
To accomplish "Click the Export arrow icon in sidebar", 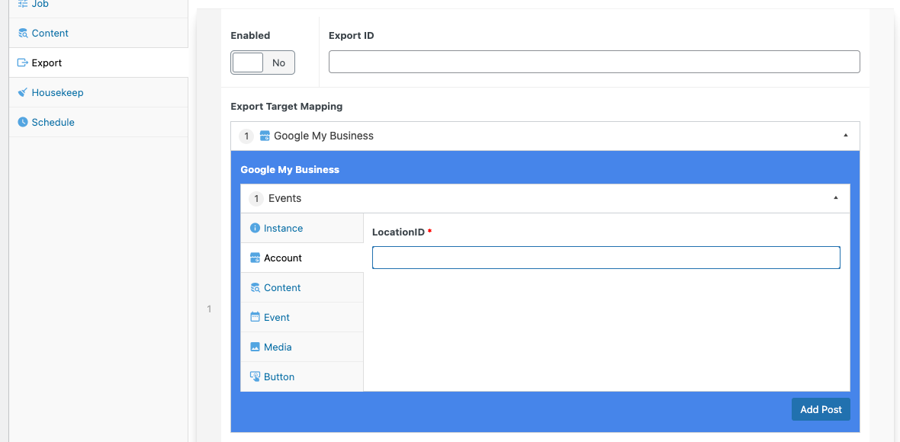I will (x=22, y=63).
